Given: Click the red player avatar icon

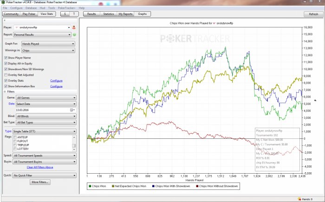Looking at the screenshot, I should [x=73, y=27].
